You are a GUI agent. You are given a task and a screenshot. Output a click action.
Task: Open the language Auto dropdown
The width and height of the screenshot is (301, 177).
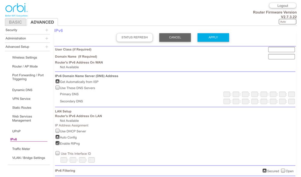click(x=287, y=22)
